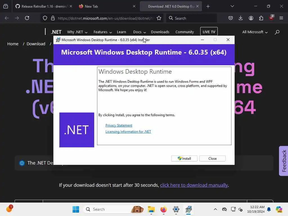
Task: Open the tracking protection shield icon
Action: (x=45, y=18)
